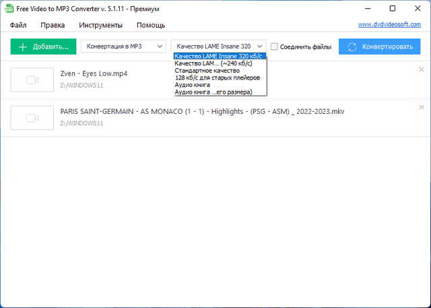Screen dimensions: 431x308
Task: Remove Zven - Eyes Low.mp4 with its X icon
Action: [x=422, y=69]
